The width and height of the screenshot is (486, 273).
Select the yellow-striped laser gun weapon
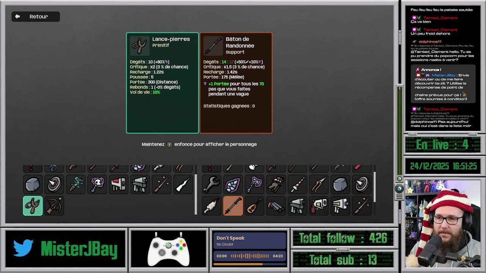[340, 206]
